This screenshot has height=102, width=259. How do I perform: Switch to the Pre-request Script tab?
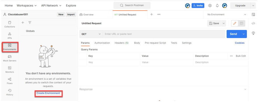155,43
